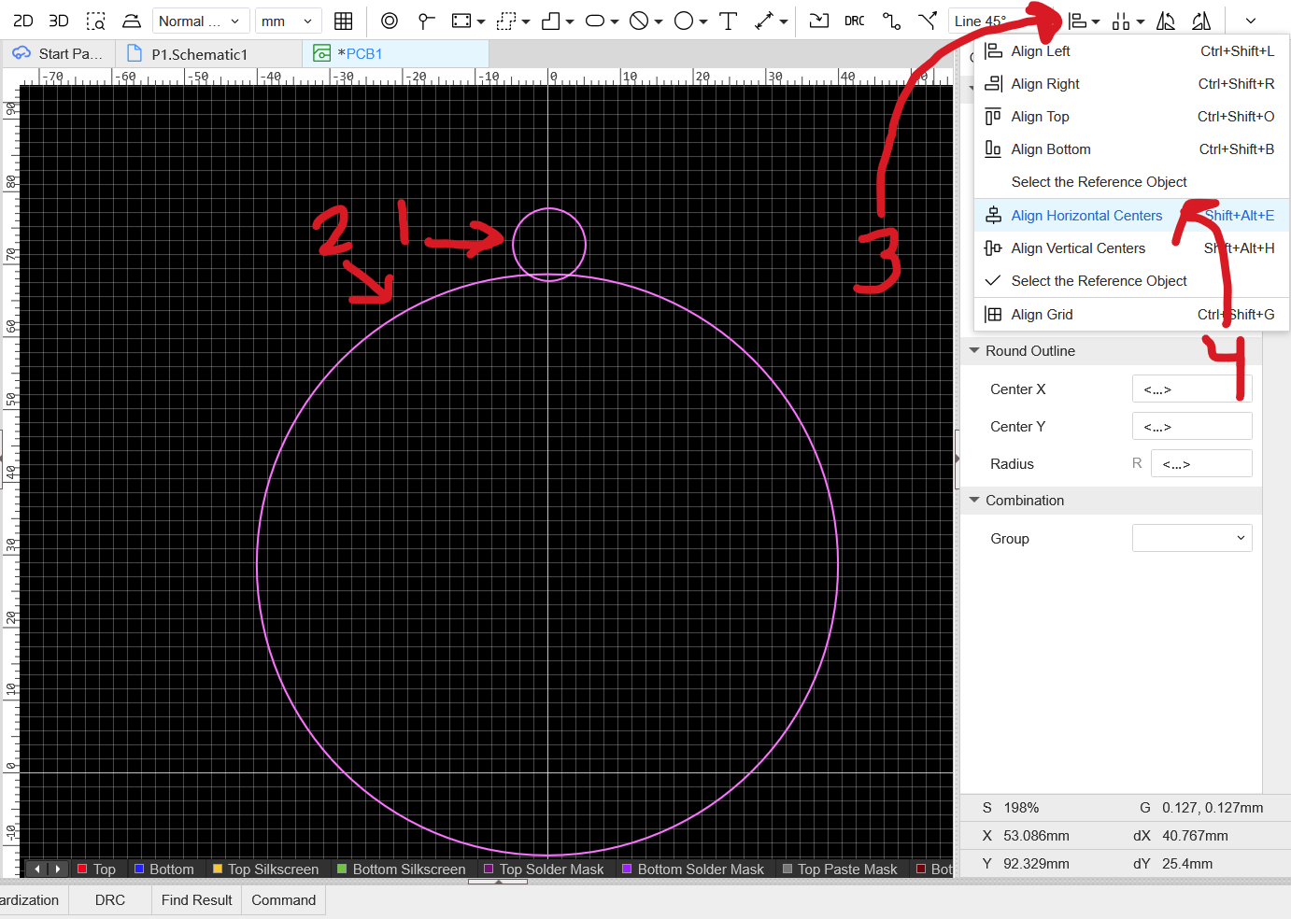This screenshot has width=1291, height=919.
Task: Select the Text tool in the toolbar
Action: [x=729, y=21]
